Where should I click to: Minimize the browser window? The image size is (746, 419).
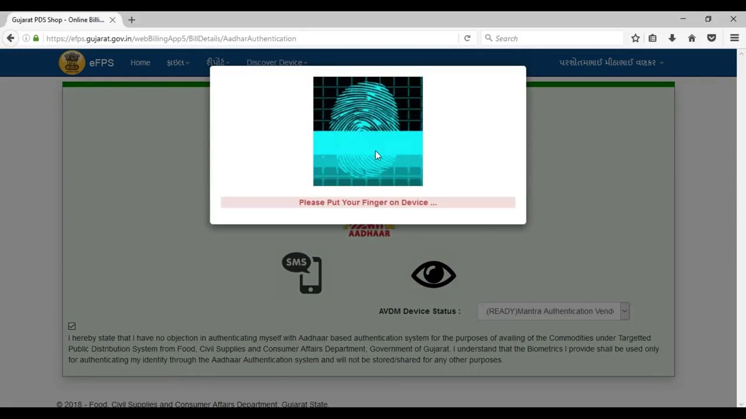[x=683, y=19]
